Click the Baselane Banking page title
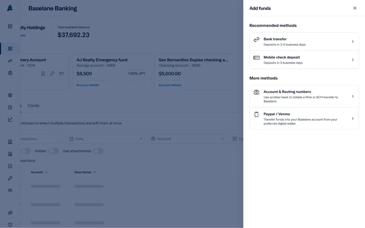 53,9
